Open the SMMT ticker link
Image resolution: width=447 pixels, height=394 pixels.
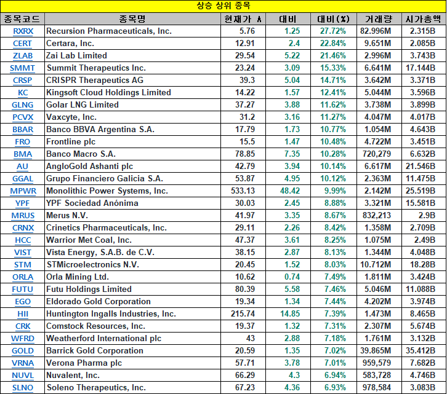coord(23,68)
